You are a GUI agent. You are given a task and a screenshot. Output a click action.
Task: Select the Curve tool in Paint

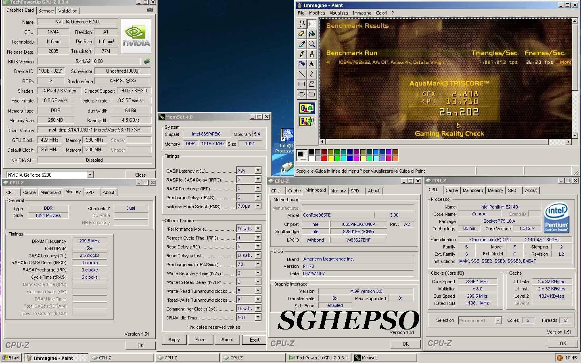pos(311,74)
